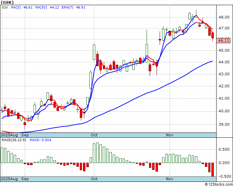Click the Sep label on price chart axis
The image size is (233, 187).
coord(25,135)
